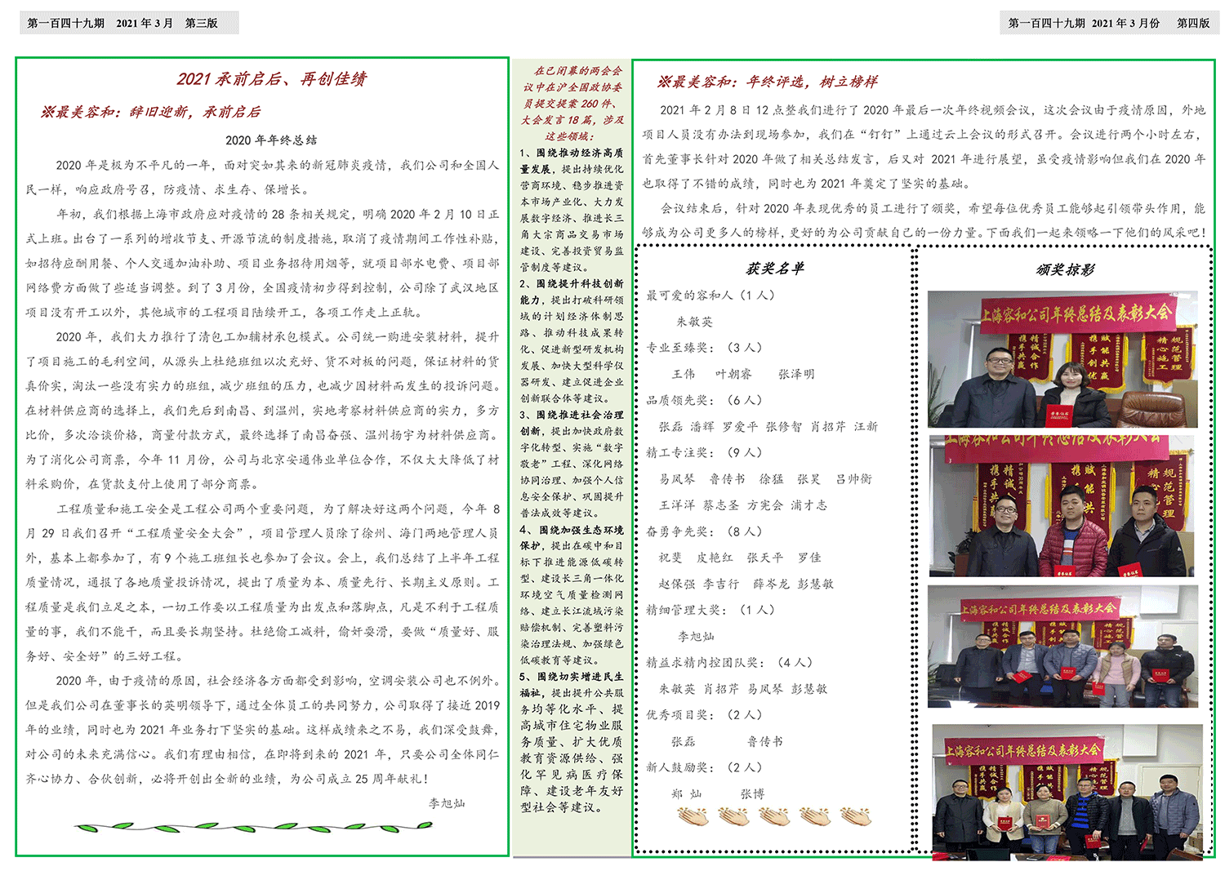This screenshot has height=880, width=1225.
Task: Click the leftmost clapping hands icon
Action: (693, 816)
